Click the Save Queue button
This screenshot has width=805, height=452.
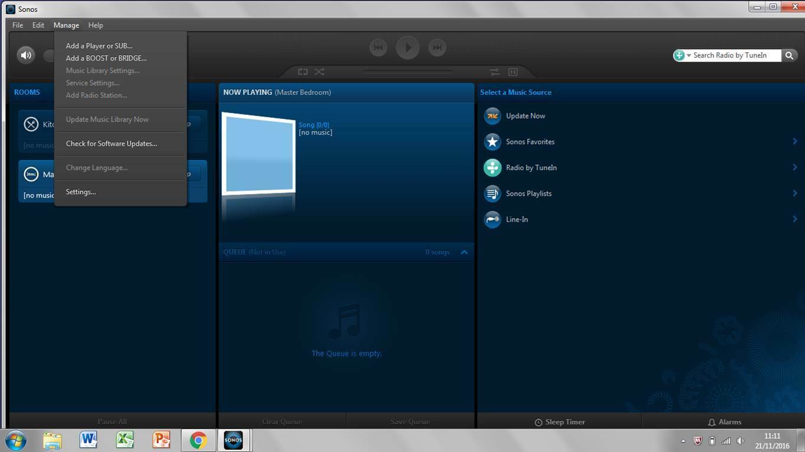pyautogui.click(x=410, y=422)
